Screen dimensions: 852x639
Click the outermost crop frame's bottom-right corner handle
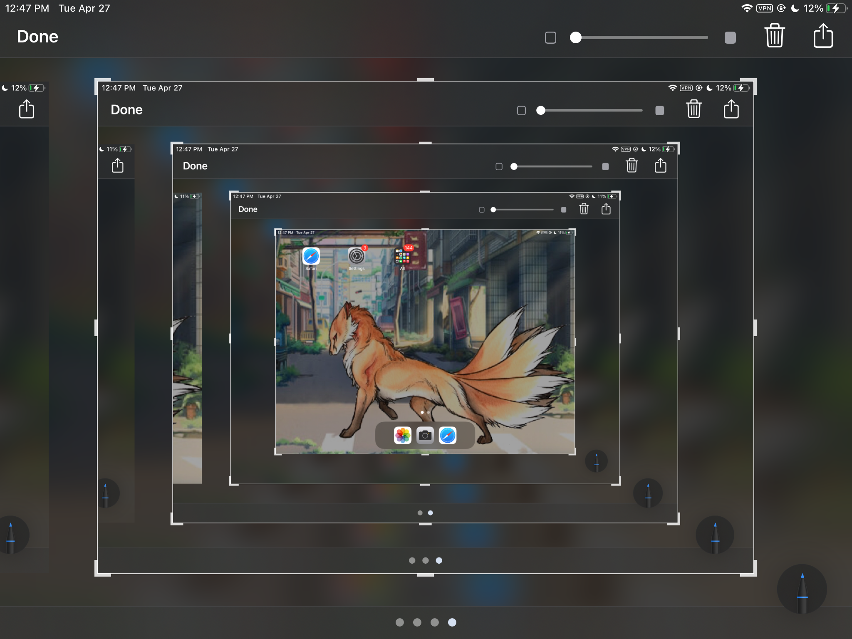pyautogui.click(x=753, y=573)
